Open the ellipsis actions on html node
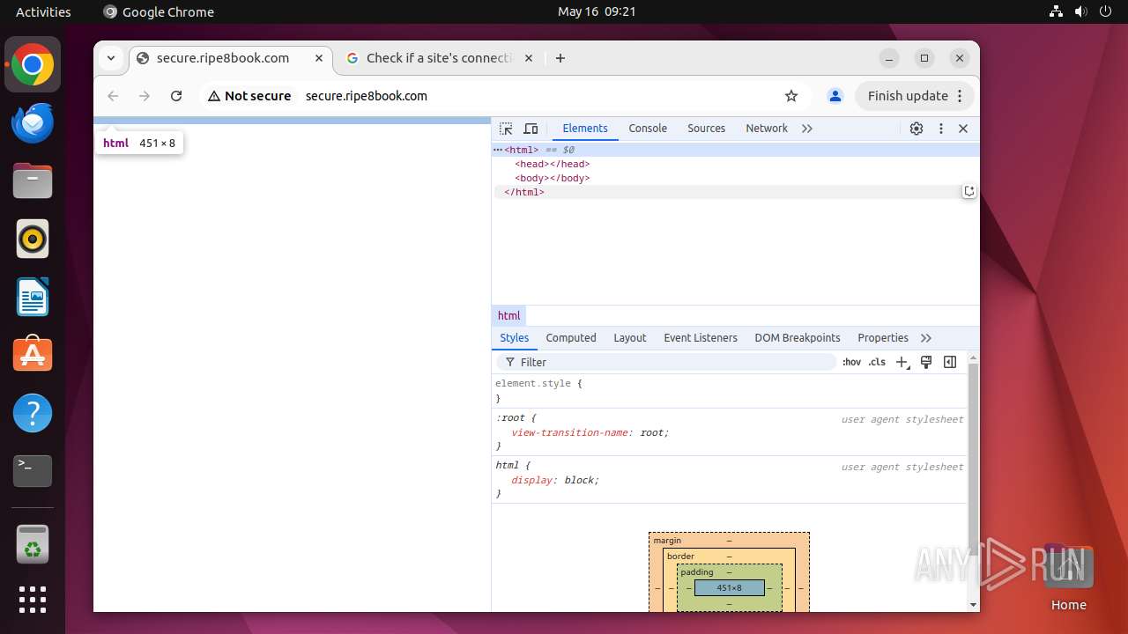The width and height of the screenshot is (1128, 634). [x=498, y=150]
